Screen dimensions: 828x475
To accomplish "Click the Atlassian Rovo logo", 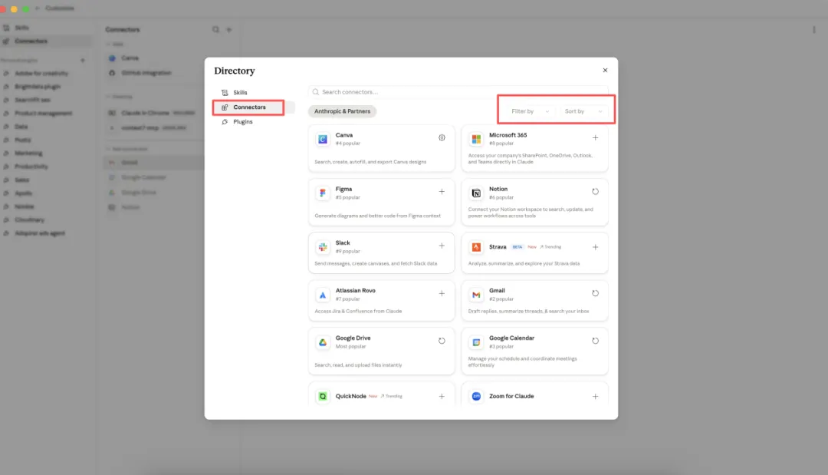I will 323,295.
